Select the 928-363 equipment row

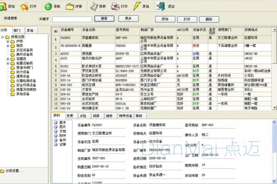pos(162,85)
